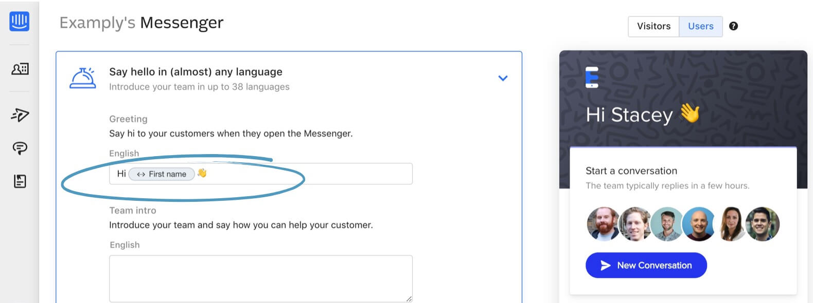Open the Contacts icon in the left sidebar
The width and height of the screenshot is (813, 303).
(x=20, y=69)
